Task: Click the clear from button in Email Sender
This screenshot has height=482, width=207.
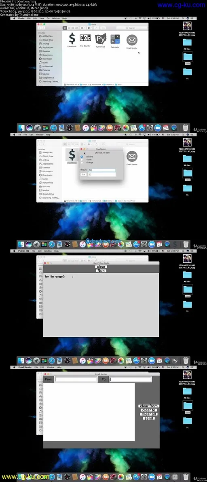Action: pyautogui.click(x=149, y=406)
